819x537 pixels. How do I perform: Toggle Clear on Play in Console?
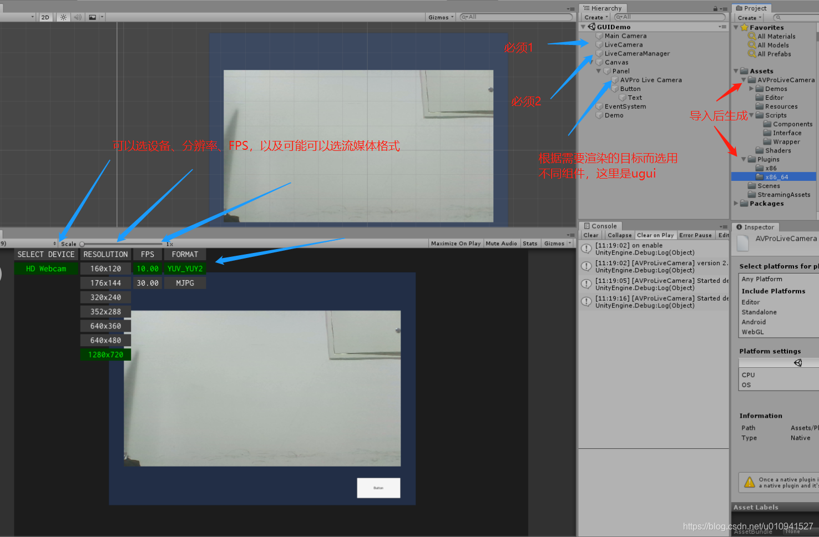click(x=655, y=235)
